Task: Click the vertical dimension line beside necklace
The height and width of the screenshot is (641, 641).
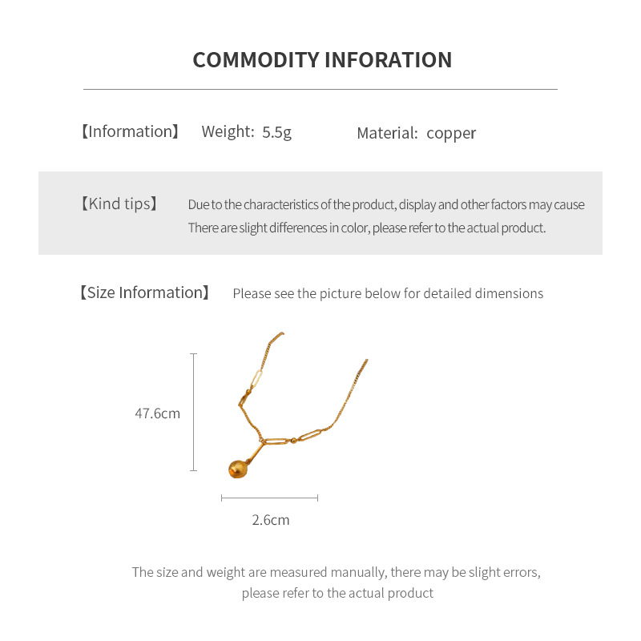Action: tap(193, 412)
